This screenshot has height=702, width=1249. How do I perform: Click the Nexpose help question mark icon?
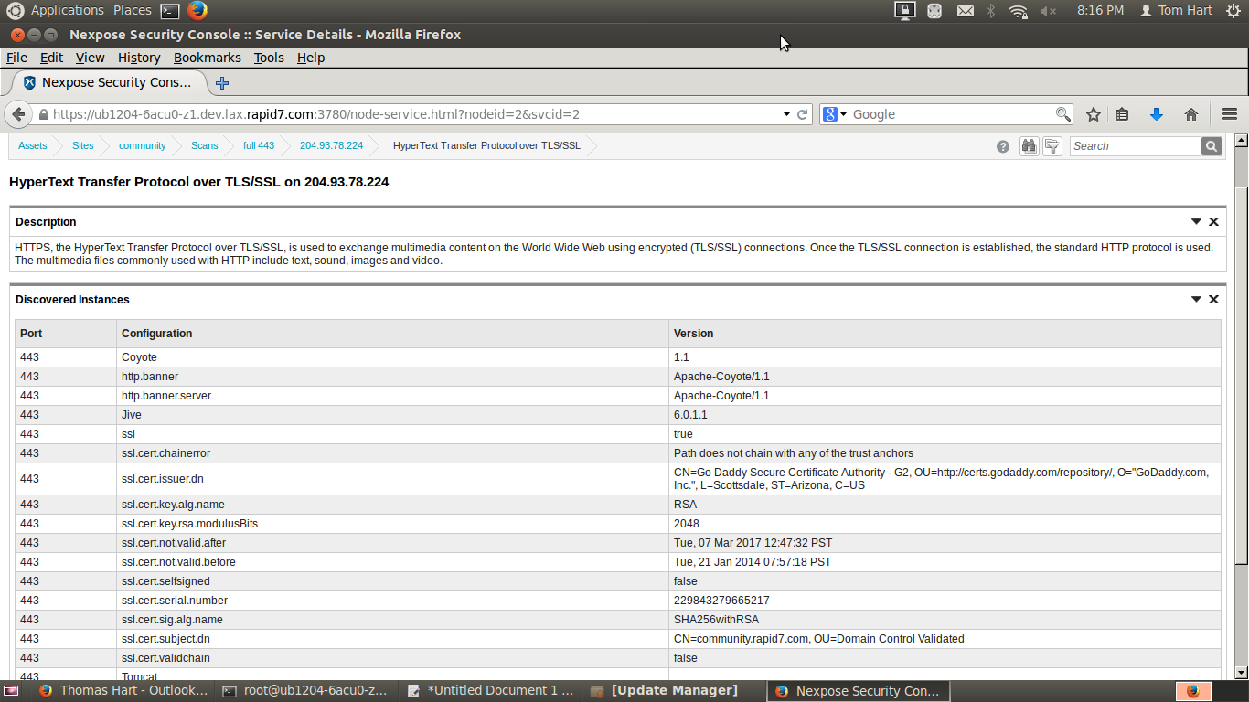click(x=1003, y=146)
